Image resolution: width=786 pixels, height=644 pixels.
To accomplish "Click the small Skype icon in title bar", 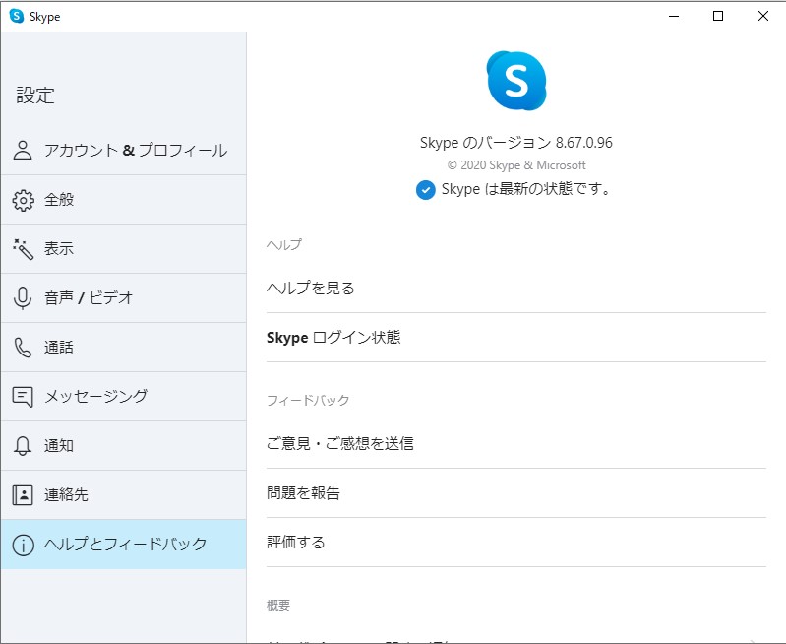I will coord(17,16).
